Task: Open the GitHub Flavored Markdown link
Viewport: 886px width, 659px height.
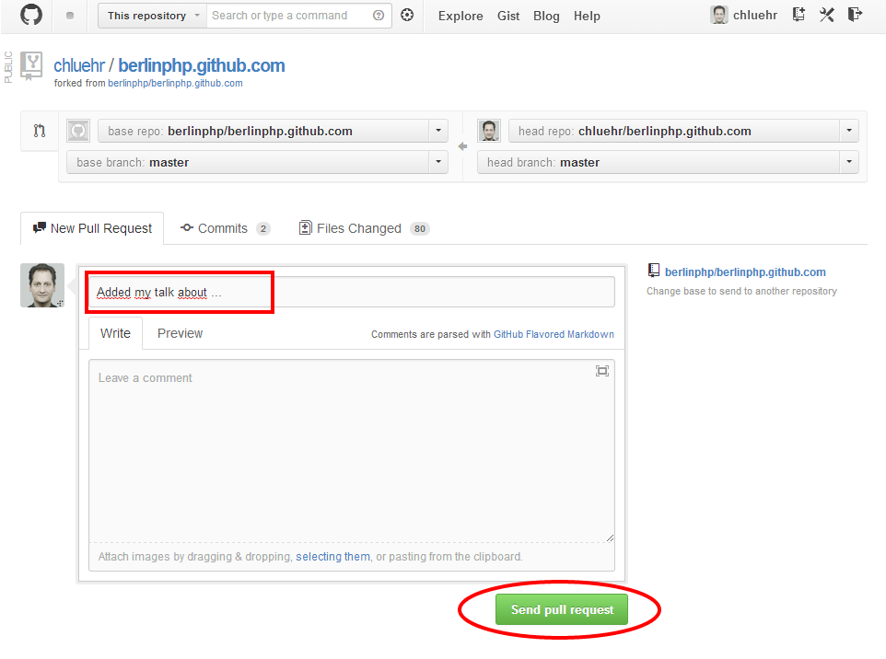Action: [554, 334]
